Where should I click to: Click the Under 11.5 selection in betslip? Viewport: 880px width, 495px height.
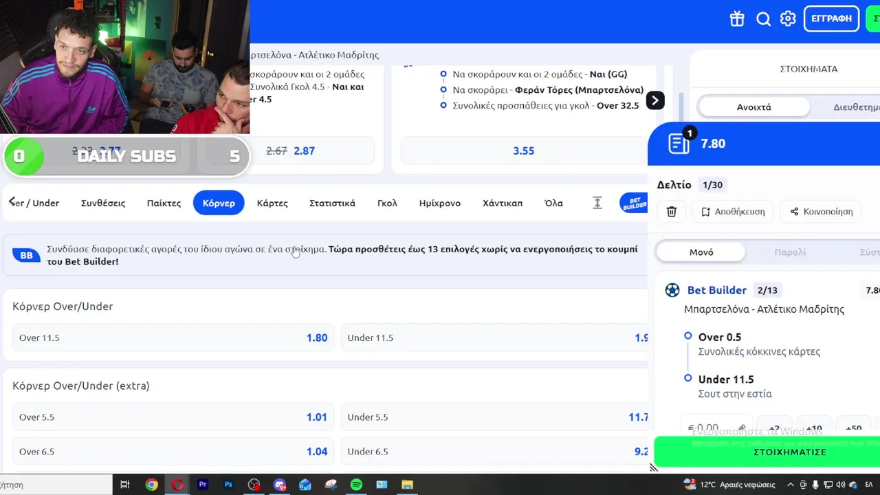pyautogui.click(x=726, y=379)
